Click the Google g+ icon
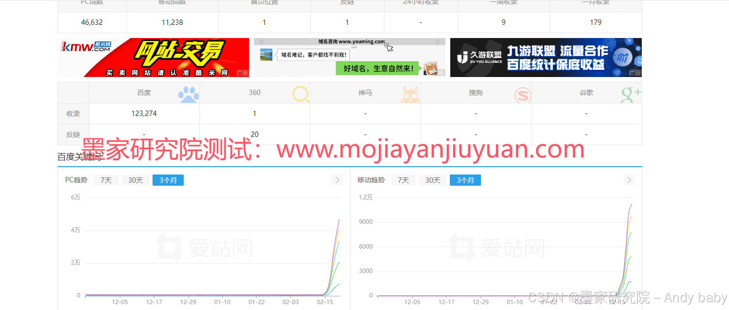 click(x=631, y=94)
